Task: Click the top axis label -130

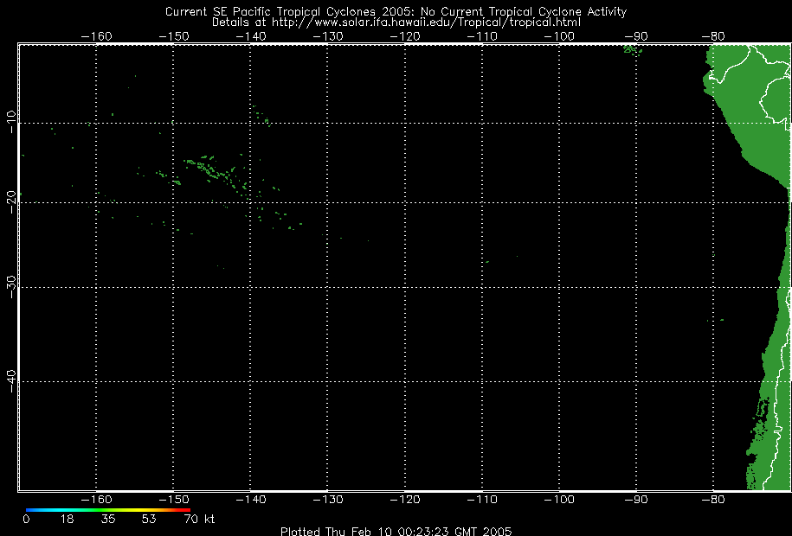Action: (327, 36)
